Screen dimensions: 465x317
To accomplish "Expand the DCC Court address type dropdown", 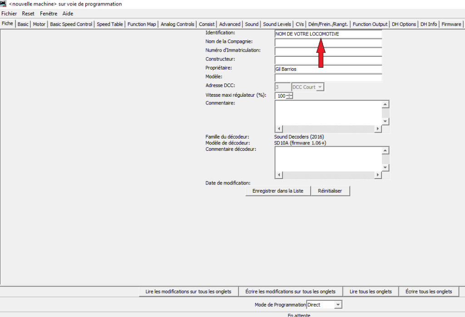I will [x=320, y=87].
